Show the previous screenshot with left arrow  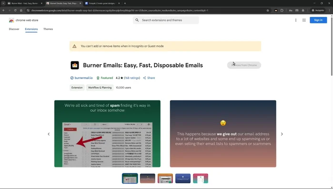coord(49,134)
